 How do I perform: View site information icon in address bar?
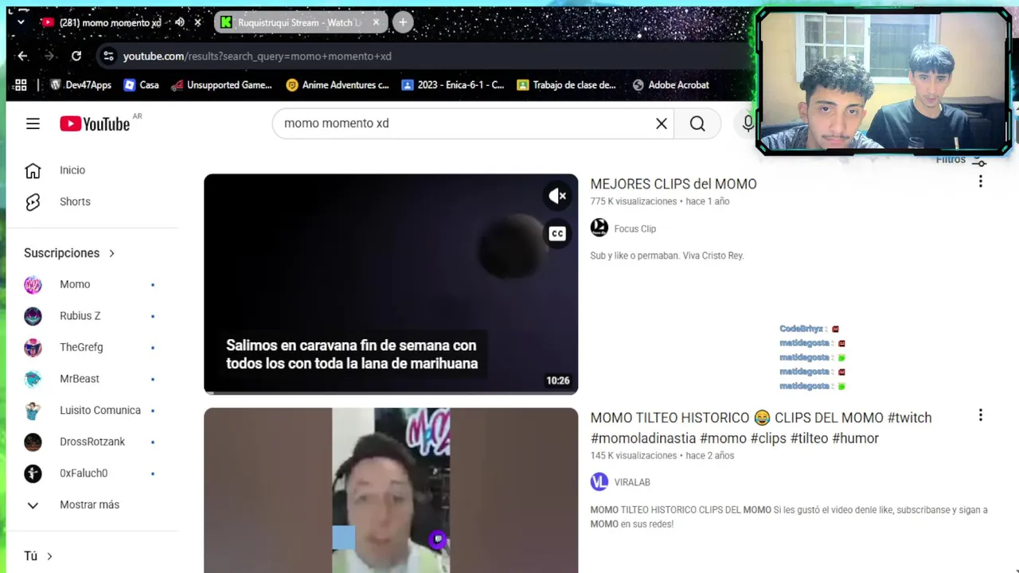(107, 56)
